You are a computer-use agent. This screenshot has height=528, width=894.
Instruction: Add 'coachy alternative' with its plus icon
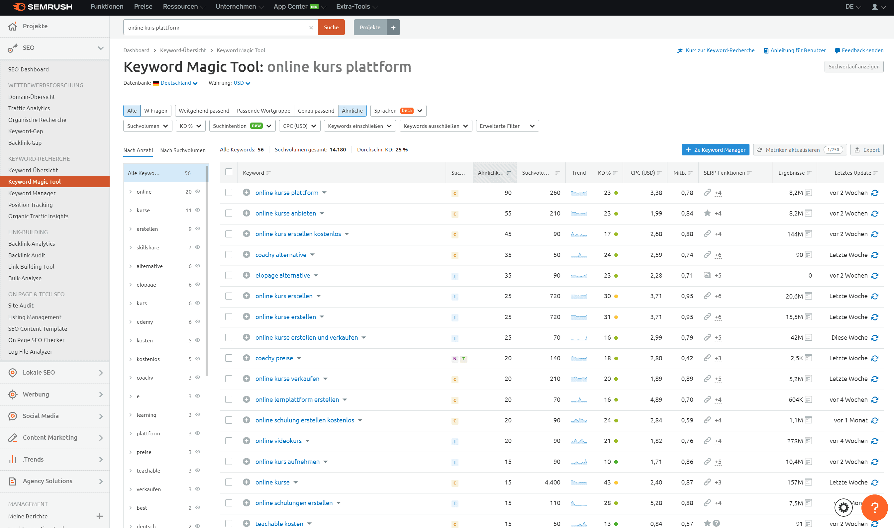[x=246, y=255]
